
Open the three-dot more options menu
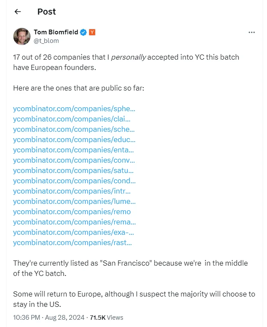click(x=252, y=33)
